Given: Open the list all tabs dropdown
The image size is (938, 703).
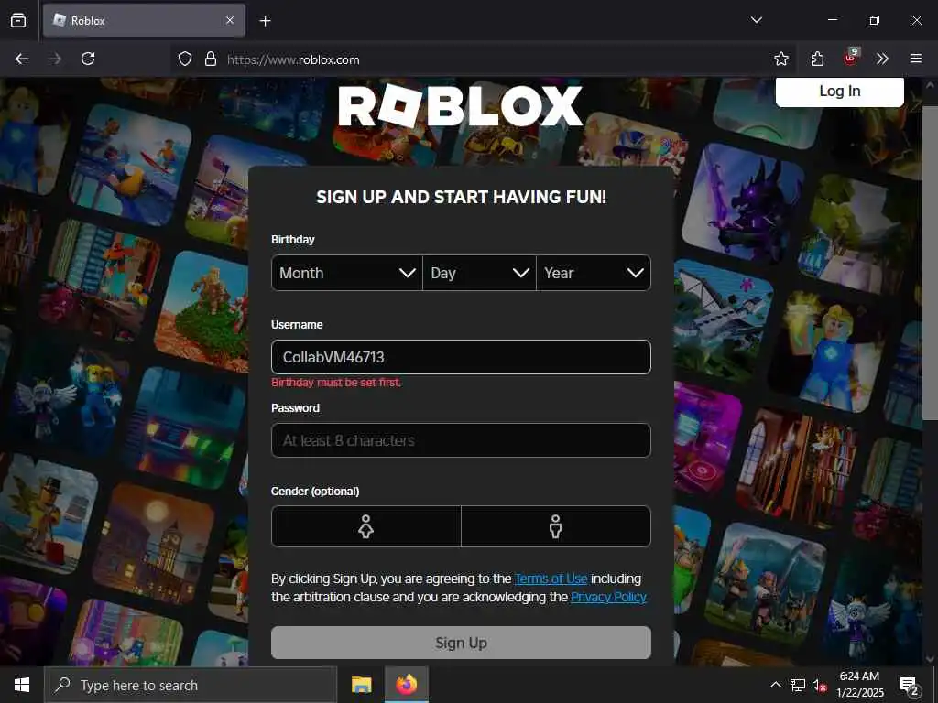Looking at the screenshot, I should click(756, 20).
